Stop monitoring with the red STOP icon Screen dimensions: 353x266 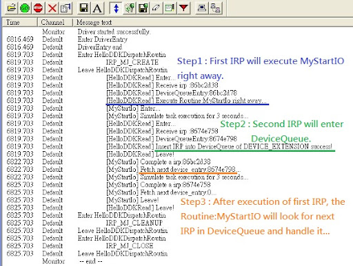click(38, 8)
